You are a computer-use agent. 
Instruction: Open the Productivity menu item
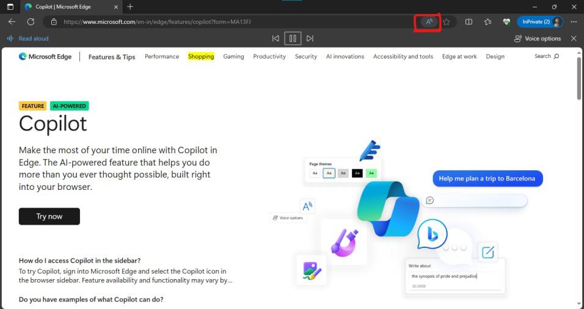(269, 57)
